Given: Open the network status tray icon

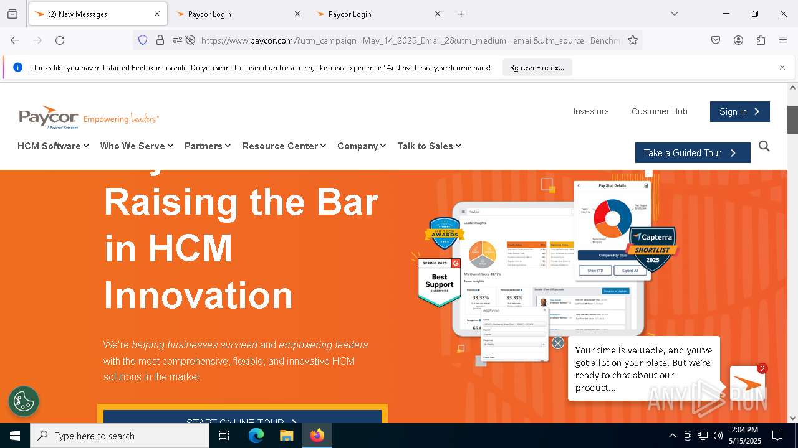Looking at the screenshot, I should 703,436.
